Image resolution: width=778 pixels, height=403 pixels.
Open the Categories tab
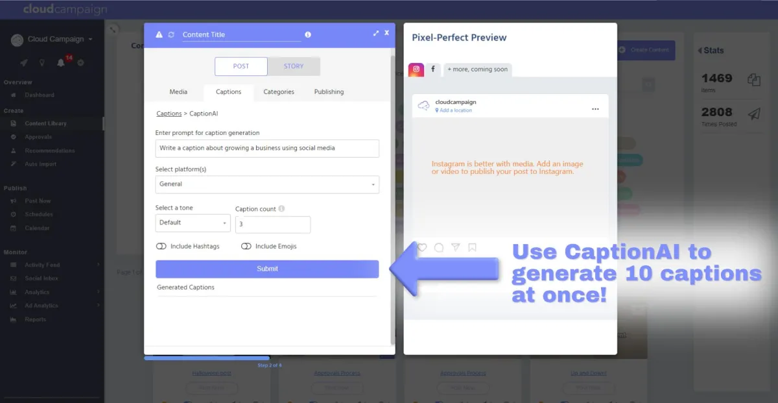279,92
